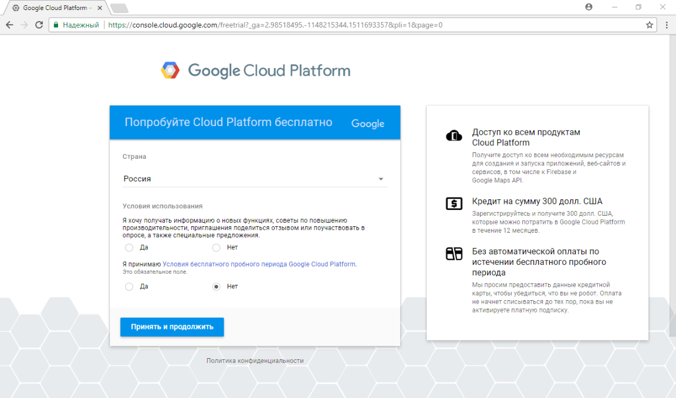Click the browser back arrow

tap(9, 25)
